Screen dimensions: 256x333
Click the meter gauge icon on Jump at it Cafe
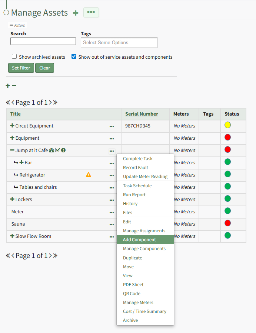(51, 151)
